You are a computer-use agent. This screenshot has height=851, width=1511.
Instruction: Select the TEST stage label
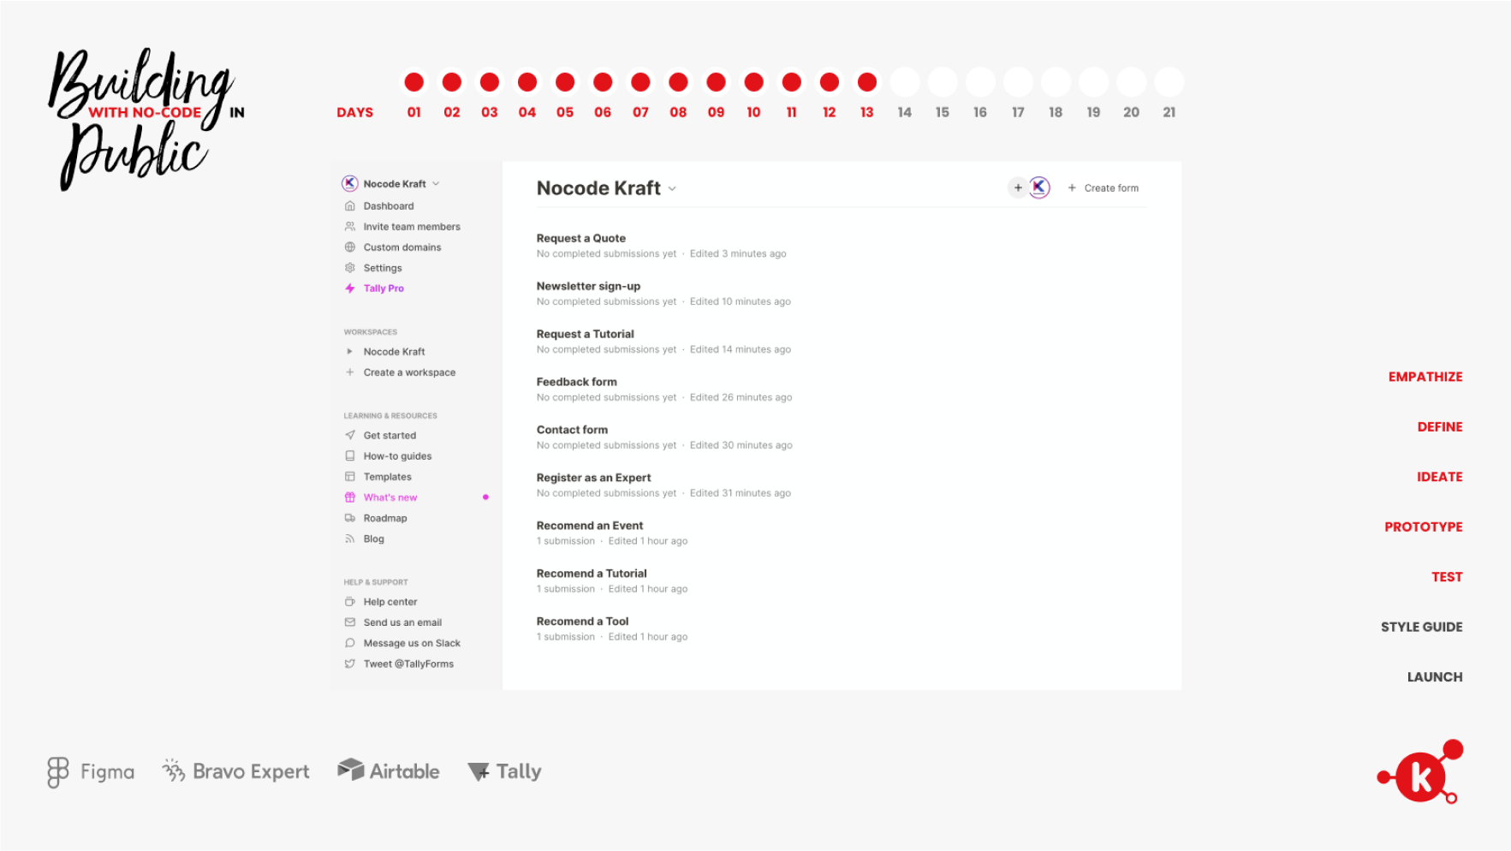coord(1447,577)
